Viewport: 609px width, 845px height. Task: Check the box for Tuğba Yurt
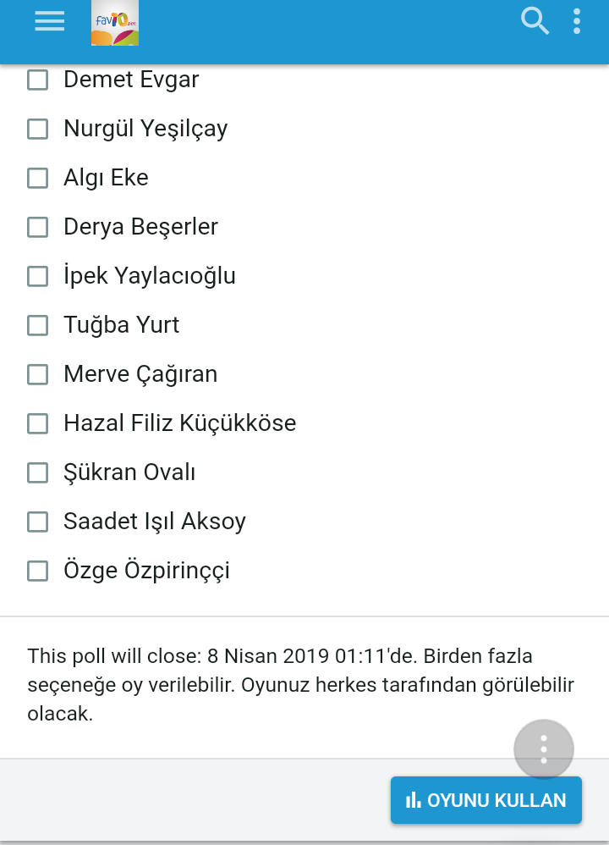pyautogui.click(x=38, y=326)
